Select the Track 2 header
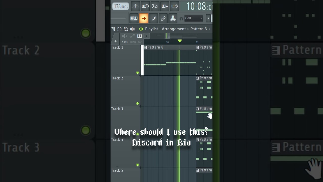323x182 pixels. pyautogui.click(x=125, y=91)
